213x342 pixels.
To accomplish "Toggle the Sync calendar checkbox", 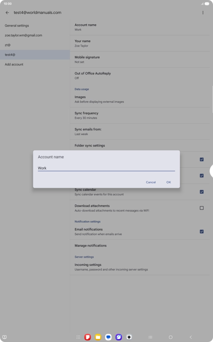I will click(x=202, y=192).
